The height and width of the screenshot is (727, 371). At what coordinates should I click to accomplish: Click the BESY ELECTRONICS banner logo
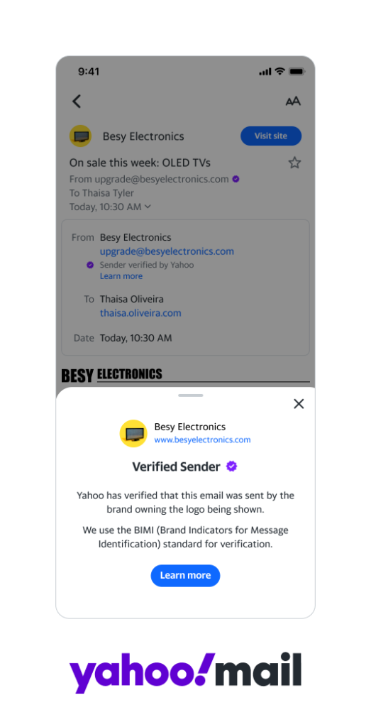click(x=112, y=375)
